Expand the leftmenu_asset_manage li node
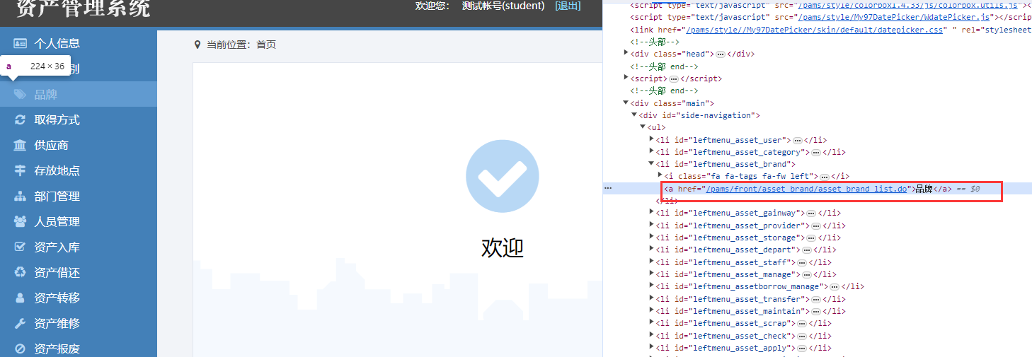Viewport: 1032px width, 357px height. point(651,274)
